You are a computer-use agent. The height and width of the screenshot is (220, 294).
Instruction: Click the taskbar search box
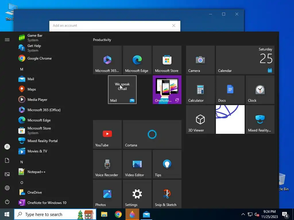[x=55, y=214]
